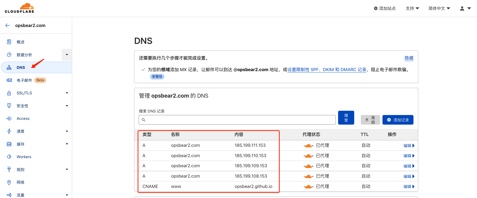Click the Speed (速度) lightning bolt icon
This screenshot has width=477, height=198.
9,131
